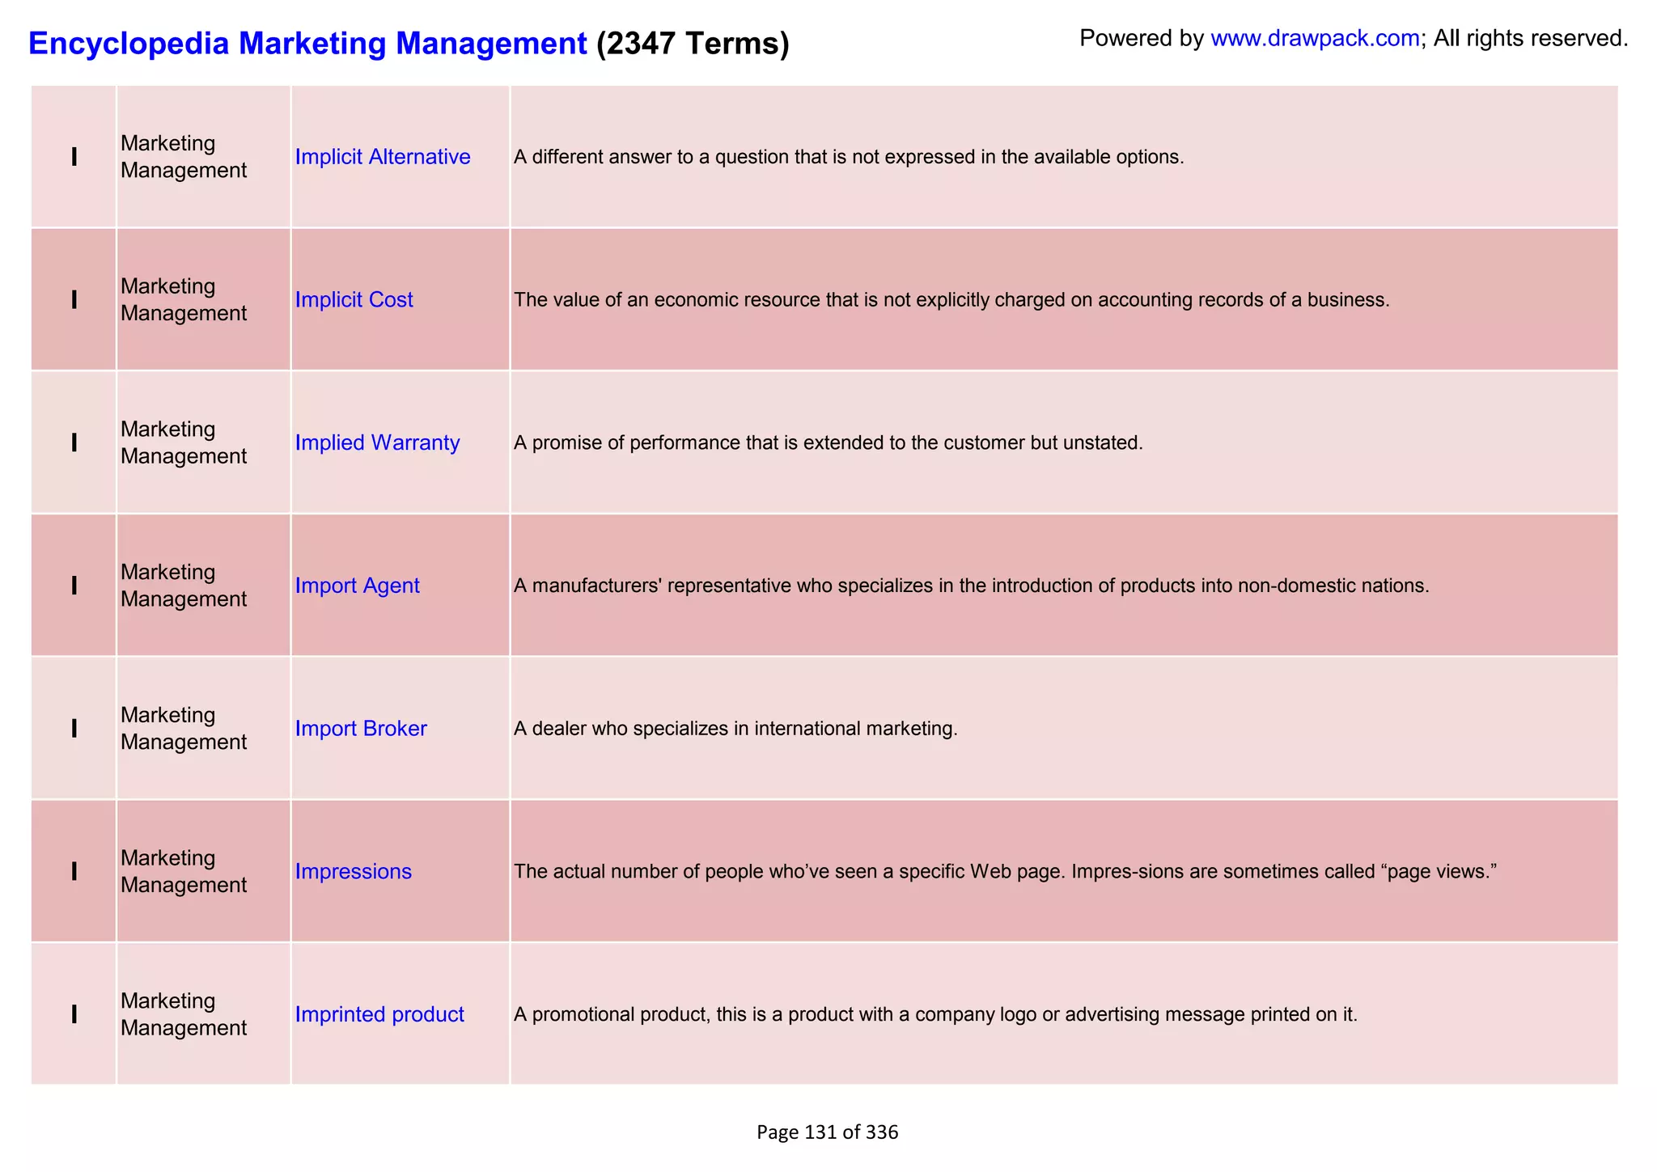Click the (2347 Terms) heading text

693,43
